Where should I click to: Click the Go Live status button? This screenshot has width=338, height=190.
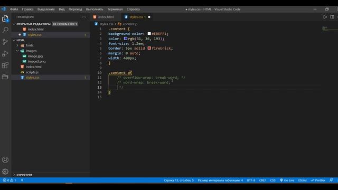(287, 180)
